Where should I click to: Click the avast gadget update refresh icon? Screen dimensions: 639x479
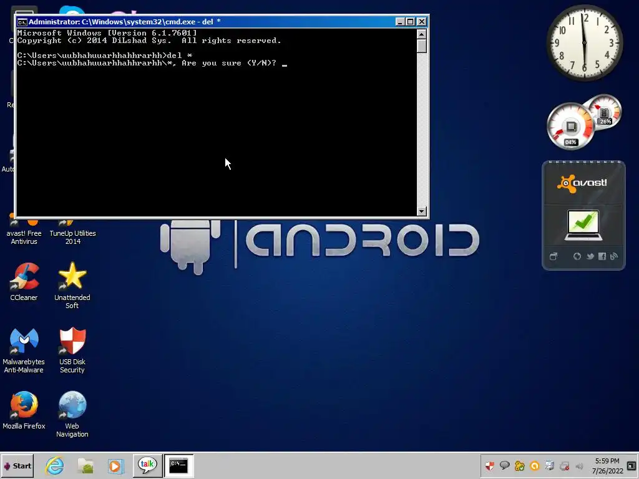click(x=577, y=256)
